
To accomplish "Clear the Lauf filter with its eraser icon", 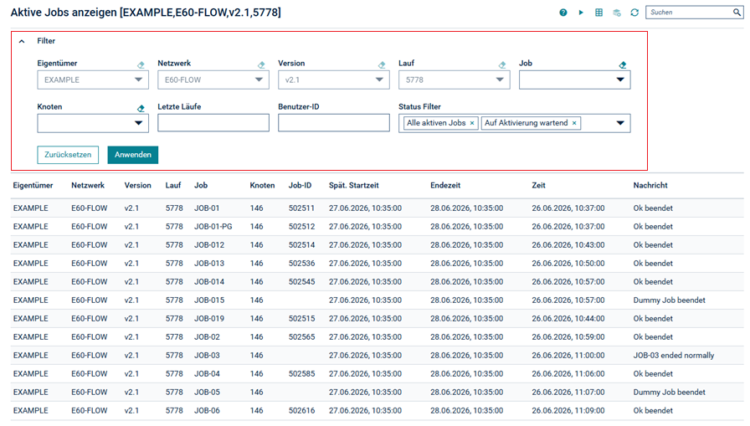I will pos(502,65).
